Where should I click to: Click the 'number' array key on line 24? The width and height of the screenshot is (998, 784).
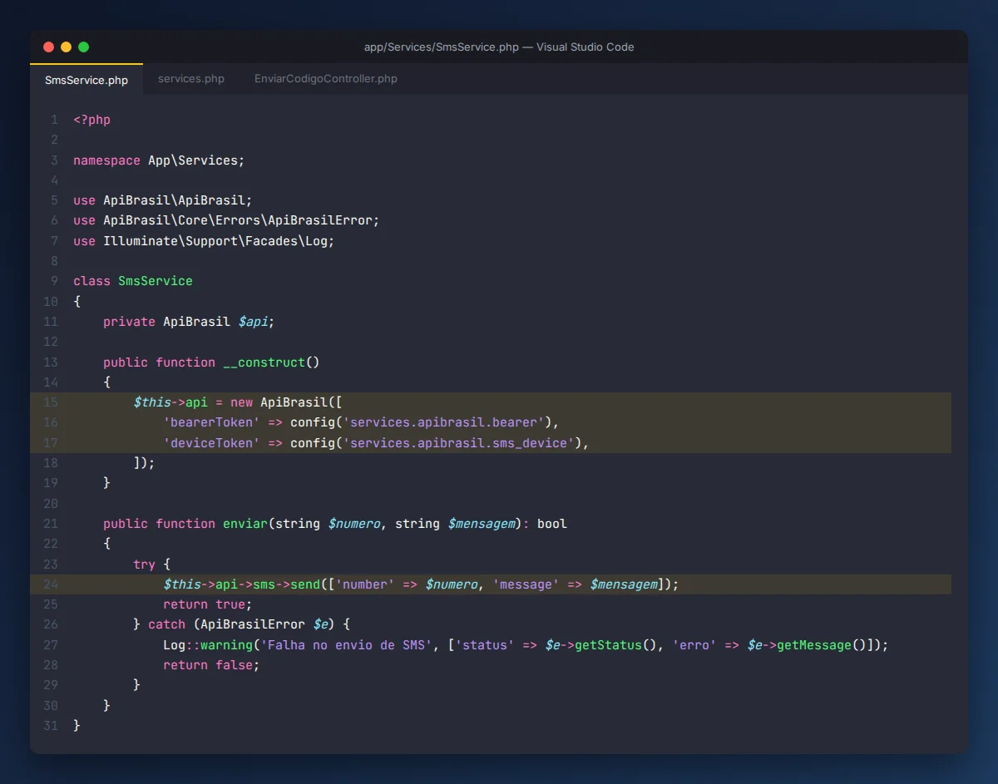pos(365,584)
